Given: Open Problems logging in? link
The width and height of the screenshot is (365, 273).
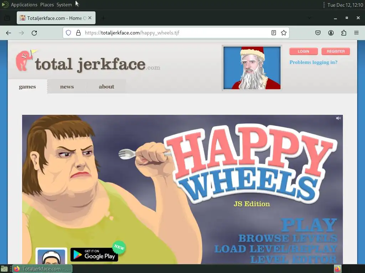Looking at the screenshot, I should coord(313,62).
